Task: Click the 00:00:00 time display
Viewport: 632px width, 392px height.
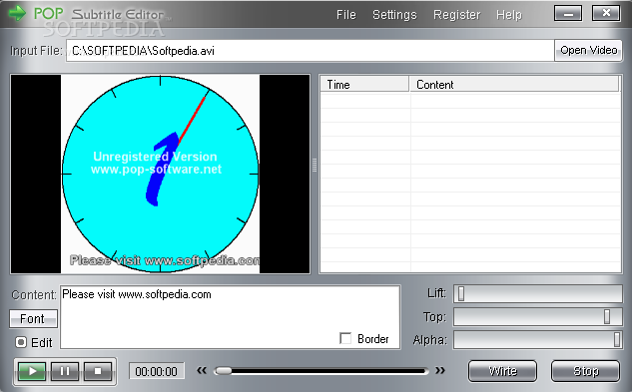Action: 156,371
